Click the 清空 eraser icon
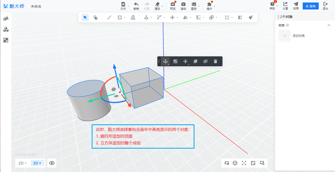335x172 pixels. click(x=157, y=4)
